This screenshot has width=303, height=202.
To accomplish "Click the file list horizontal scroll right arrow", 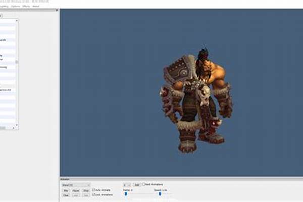I will click(x=14, y=128).
